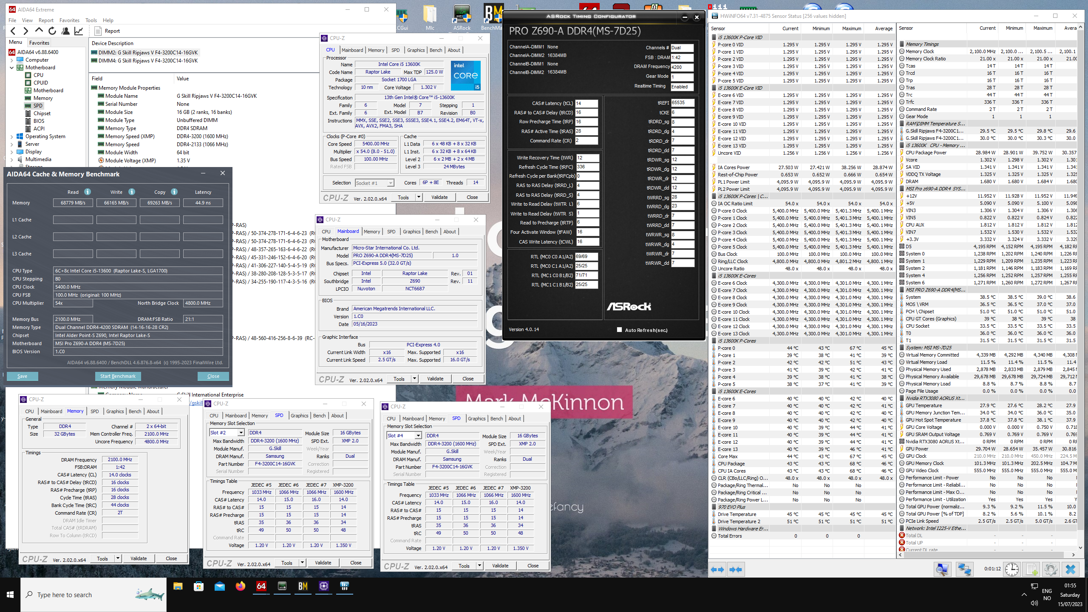The height and width of the screenshot is (612, 1088).
Task: Click HWiNFO right panel vertical scroll down arrow
Action: click(x=1080, y=548)
